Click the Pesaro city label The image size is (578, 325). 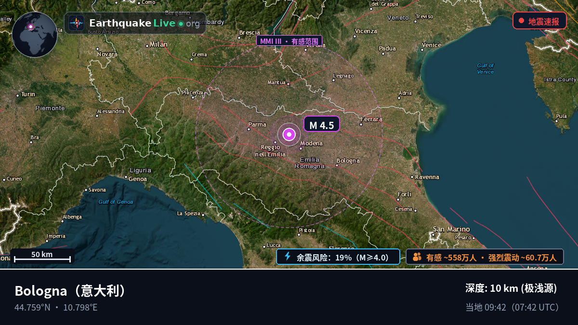(x=463, y=237)
